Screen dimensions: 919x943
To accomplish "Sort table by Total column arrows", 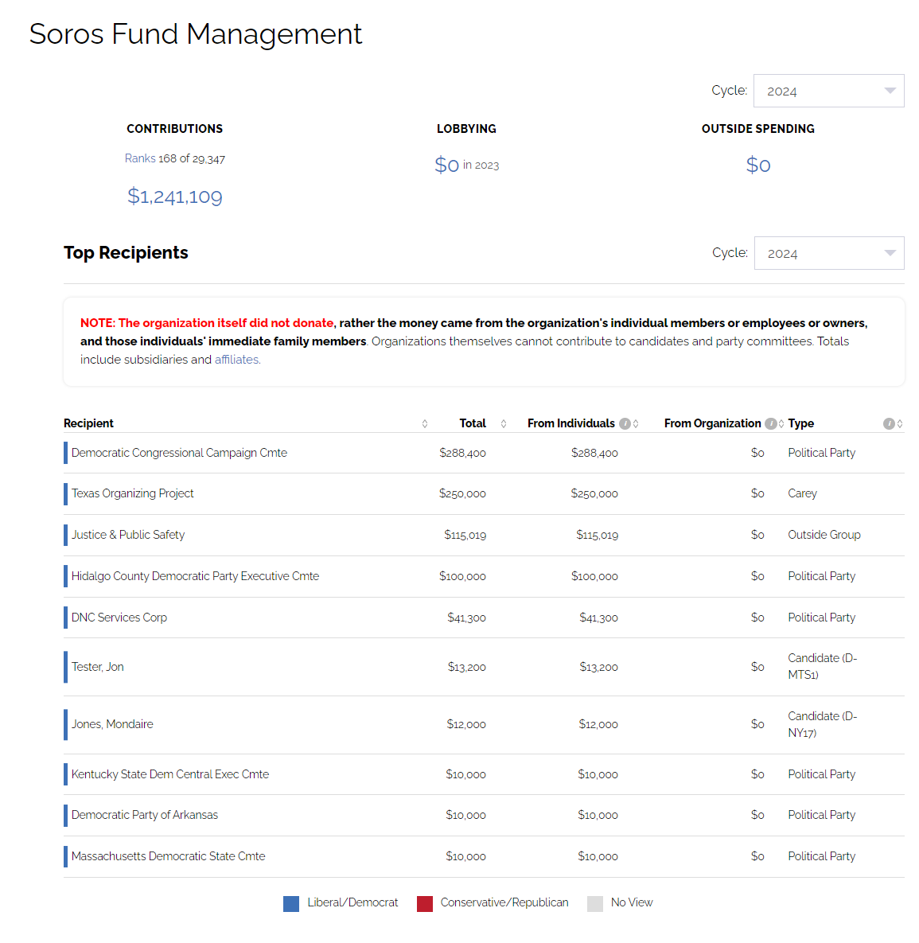I will point(504,423).
